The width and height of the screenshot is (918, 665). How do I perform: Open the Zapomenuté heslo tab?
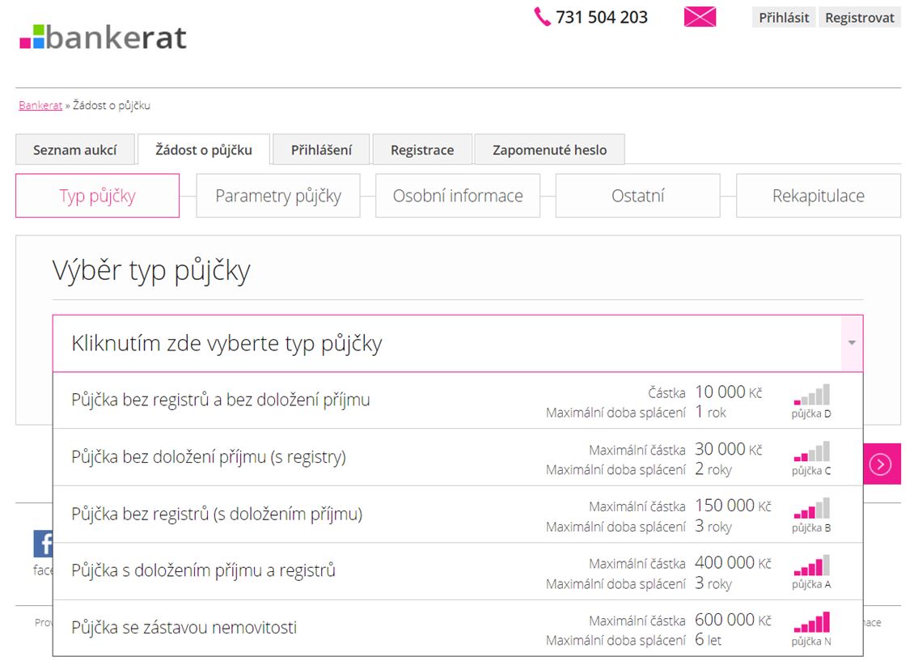(549, 150)
